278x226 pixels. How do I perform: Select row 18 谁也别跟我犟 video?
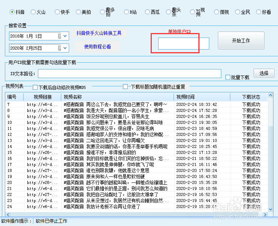click(136, 170)
